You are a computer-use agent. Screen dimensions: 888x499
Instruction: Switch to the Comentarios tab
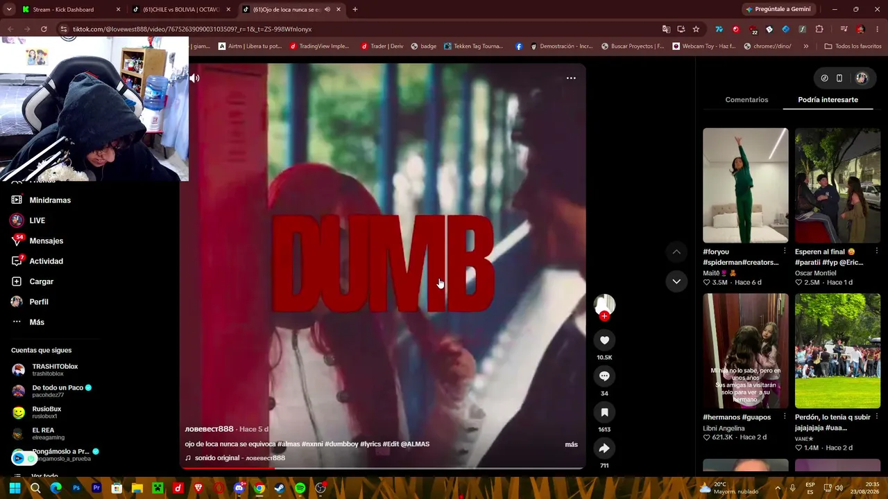pyautogui.click(x=746, y=100)
